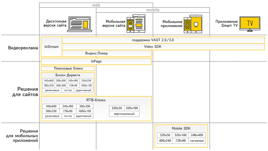
Task: Click the "поддержка VAST 2.0/3.0" bar
Action: tap(163, 40)
